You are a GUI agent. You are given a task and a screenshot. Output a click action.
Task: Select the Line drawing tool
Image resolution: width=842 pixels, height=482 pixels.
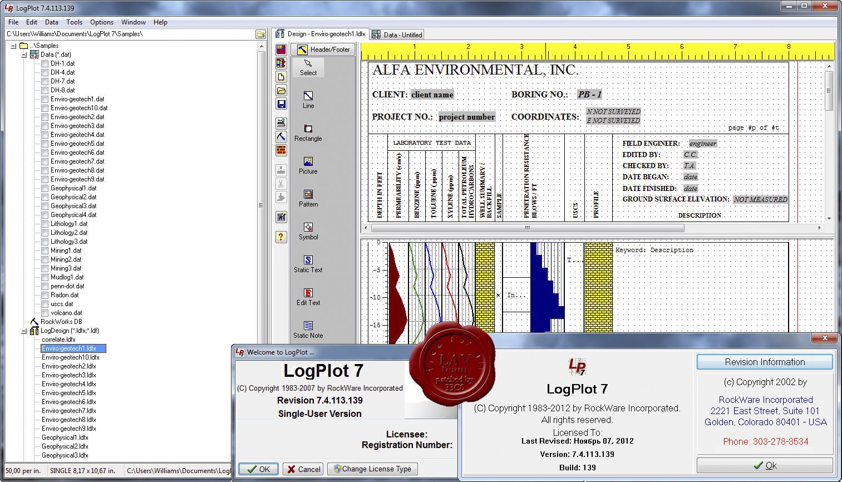click(308, 100)
